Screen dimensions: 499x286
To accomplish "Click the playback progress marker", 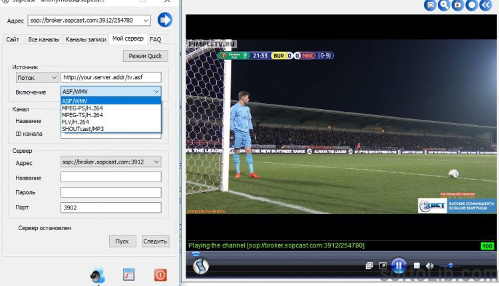I will click(x=196, y=254).
